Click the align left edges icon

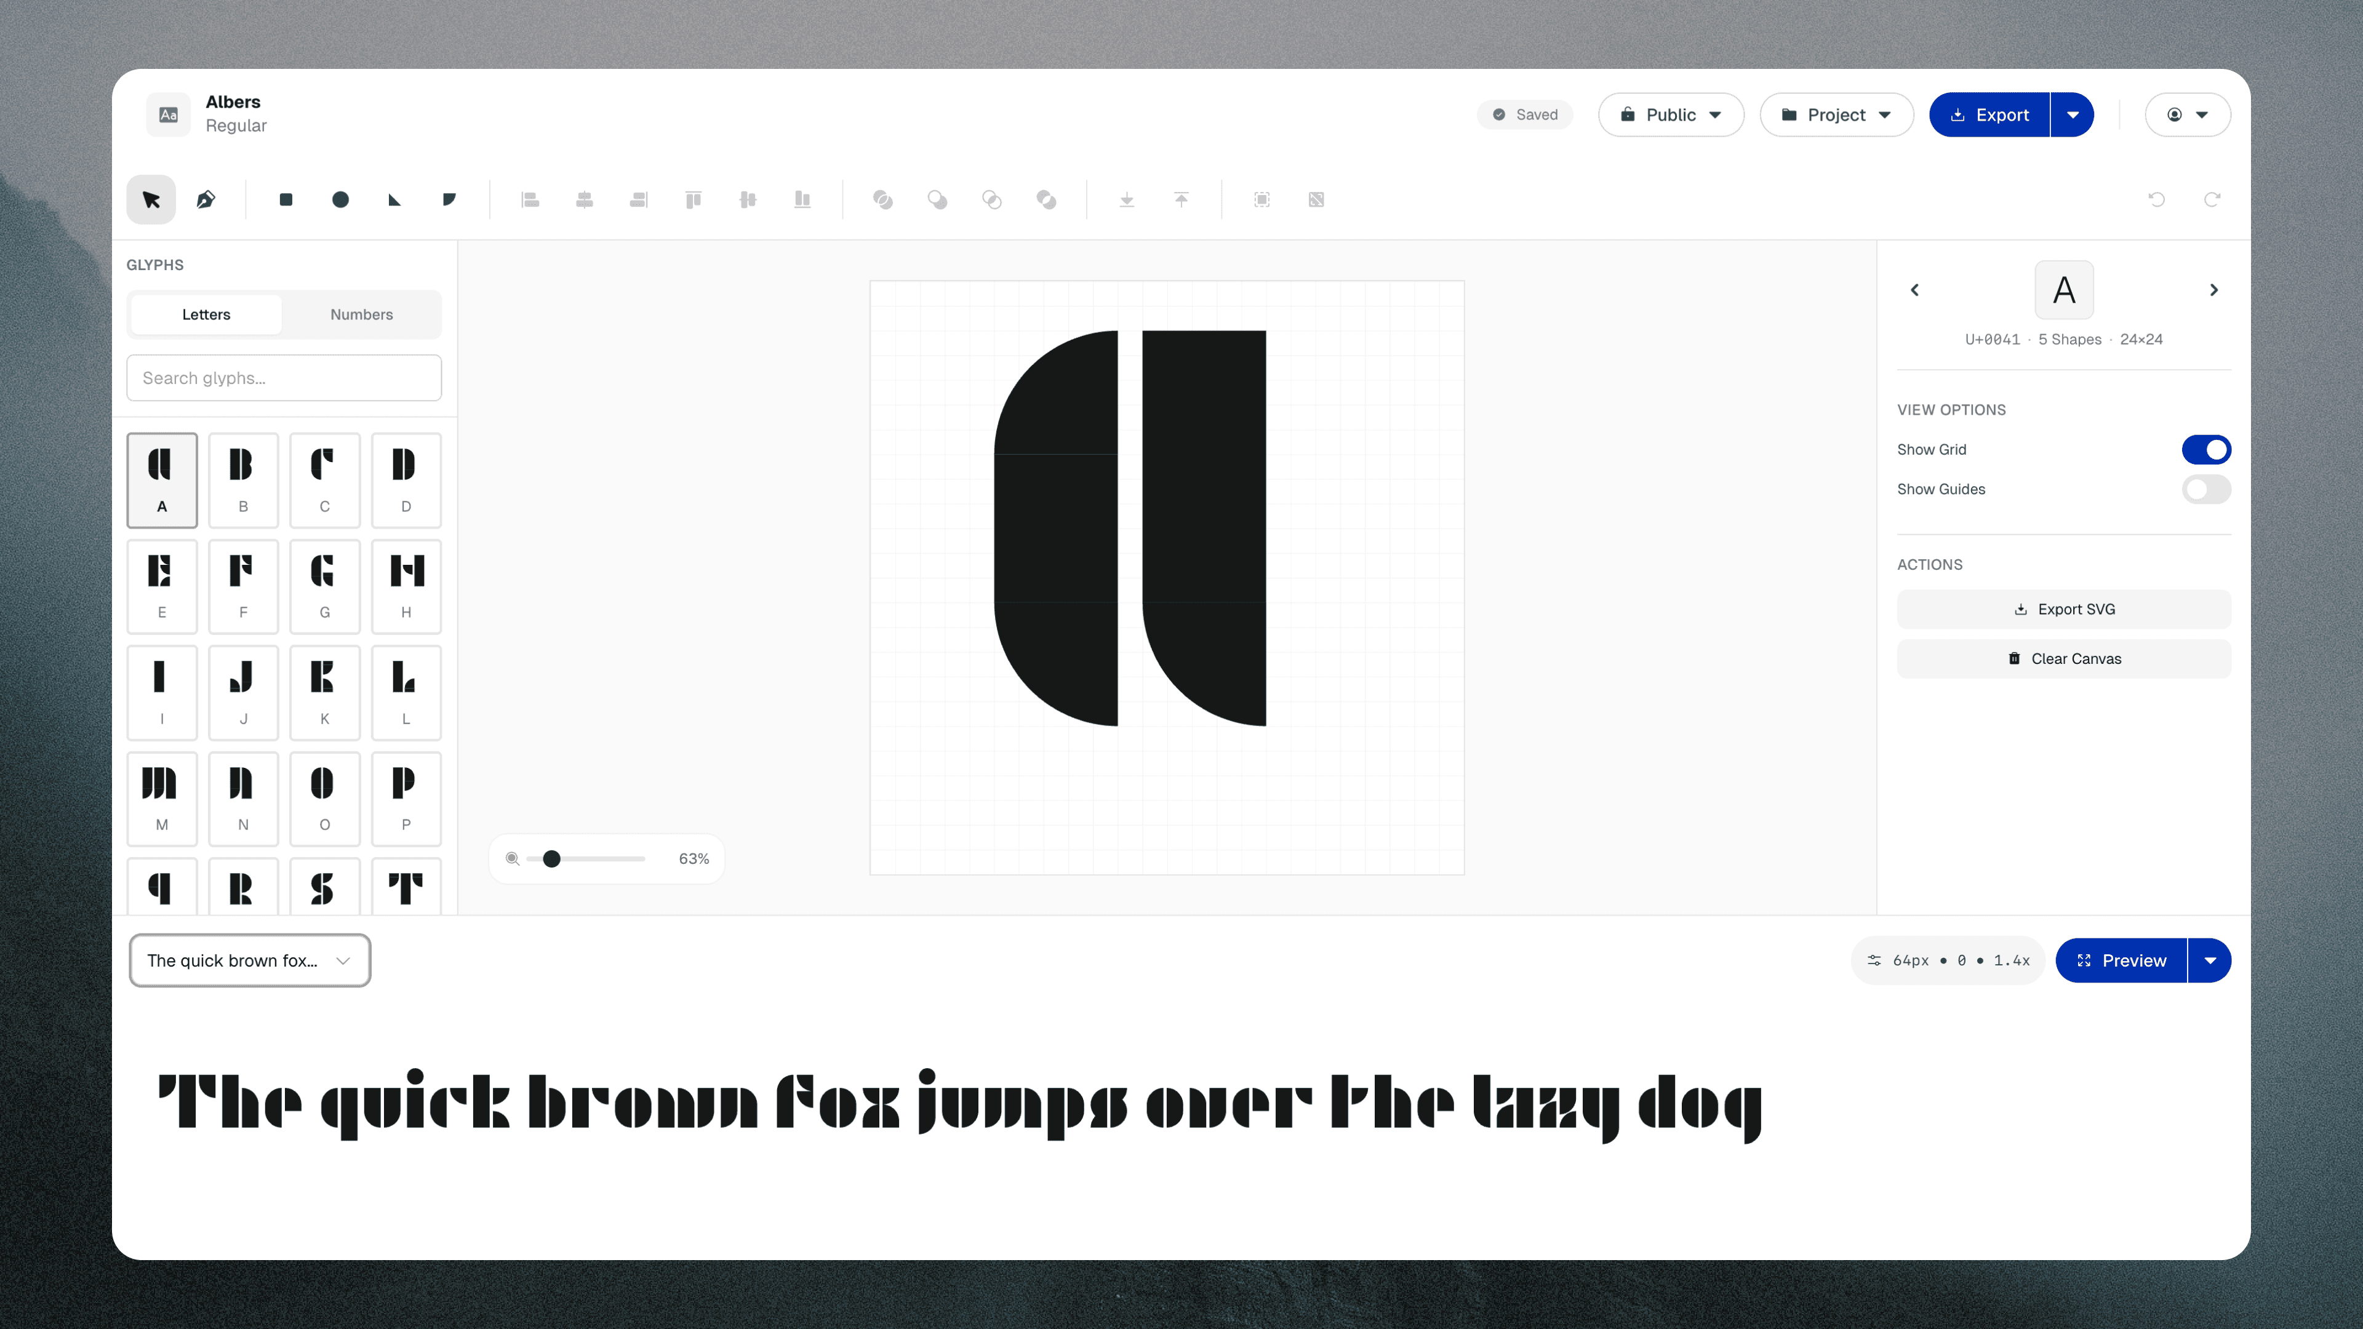coord(529,200)
